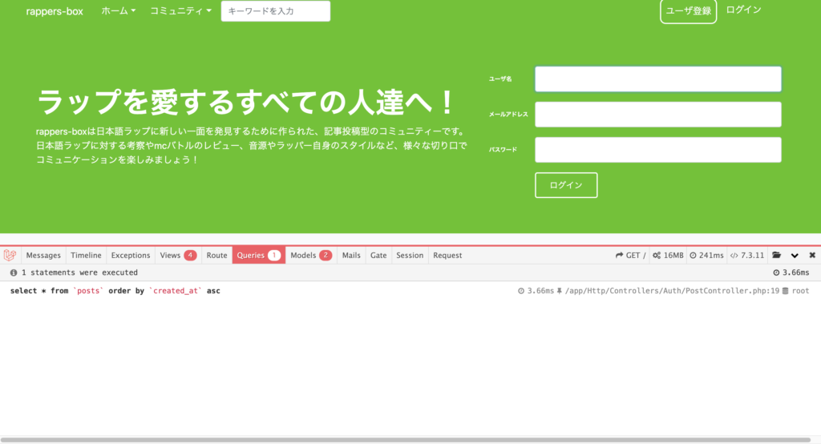The height and width of the screenshot is (444, 821).
Task: Open the コミュニティ dropdown menu
Action: (180, 11)
